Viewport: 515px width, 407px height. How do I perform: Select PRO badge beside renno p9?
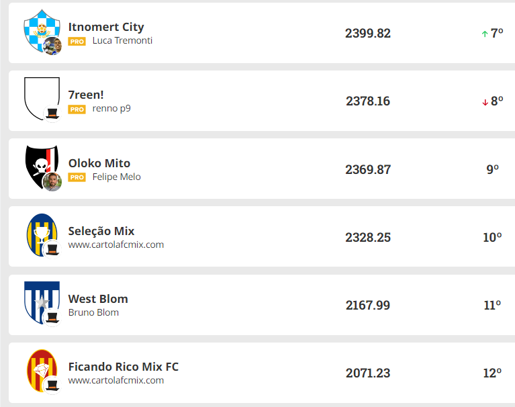tap(77, 109)
